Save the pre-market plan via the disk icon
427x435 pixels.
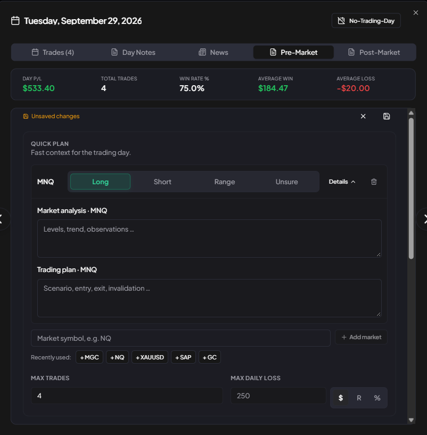(x=387, y=116)
